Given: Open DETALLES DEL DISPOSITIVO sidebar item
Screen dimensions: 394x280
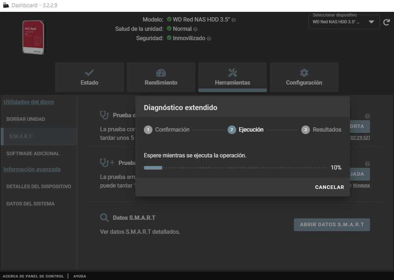Looking at the screenshot, I should coord(39,186).
